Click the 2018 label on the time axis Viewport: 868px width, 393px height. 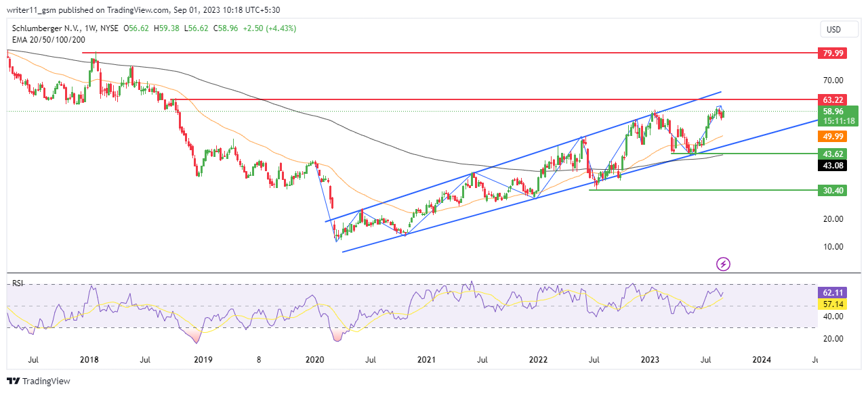click(88, 361)
